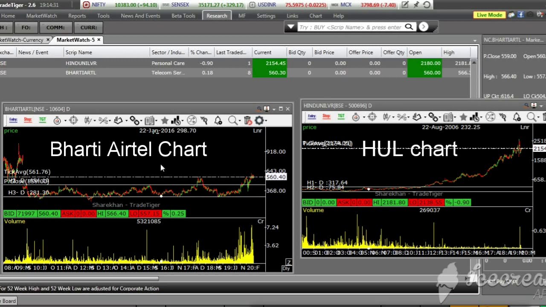Click round arrow go button beside search box
Viewport: 546px width, 307px height.
coord(423,27)
